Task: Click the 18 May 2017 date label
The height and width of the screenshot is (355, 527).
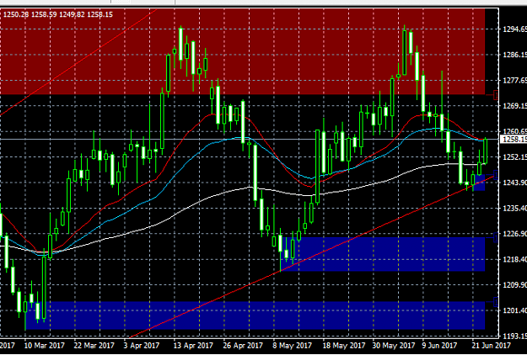Action: tap(343, 345)
